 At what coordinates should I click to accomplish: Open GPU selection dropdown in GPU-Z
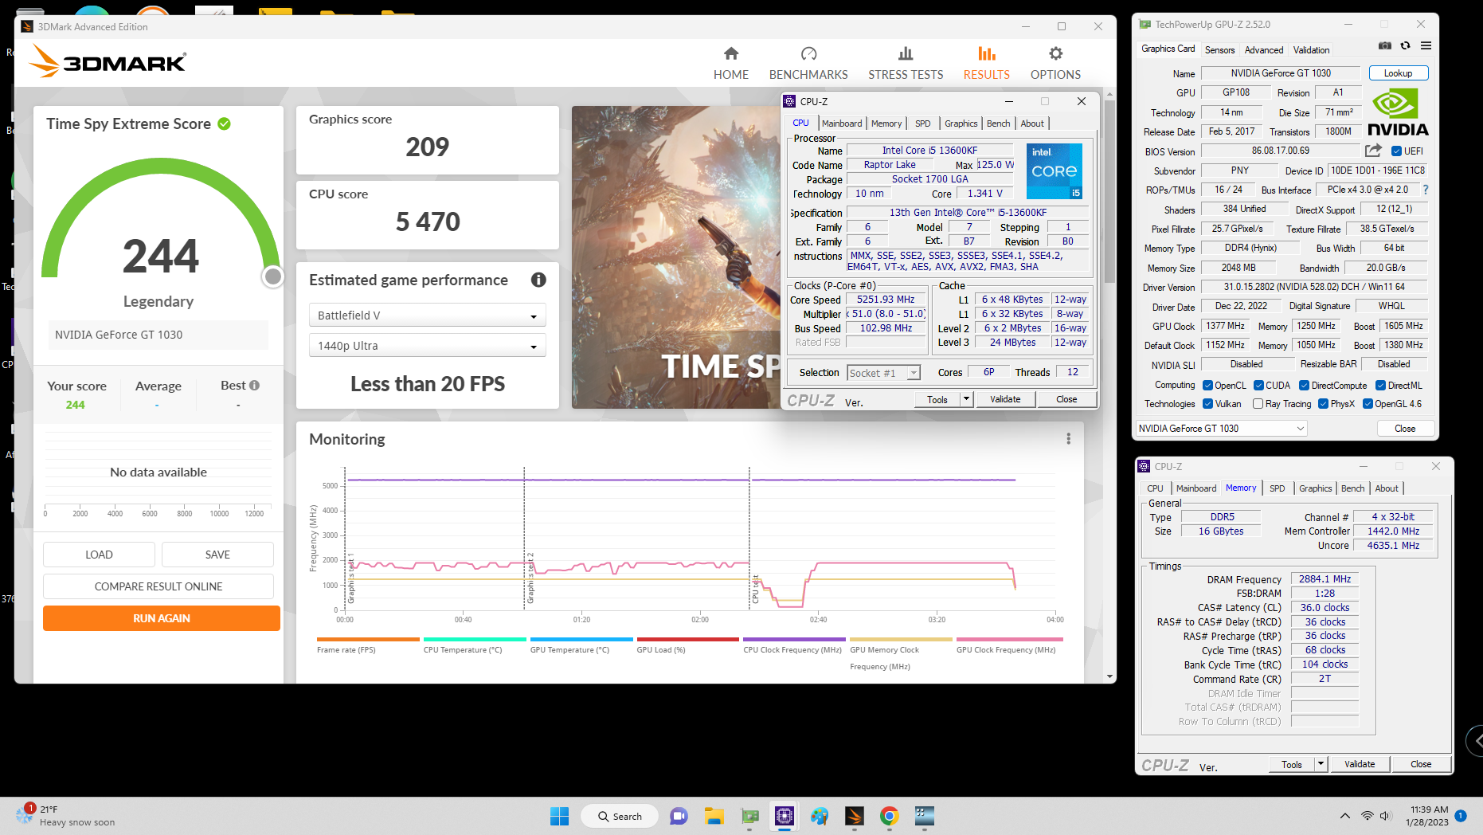pyautogui.click(x=1221, y=429)
